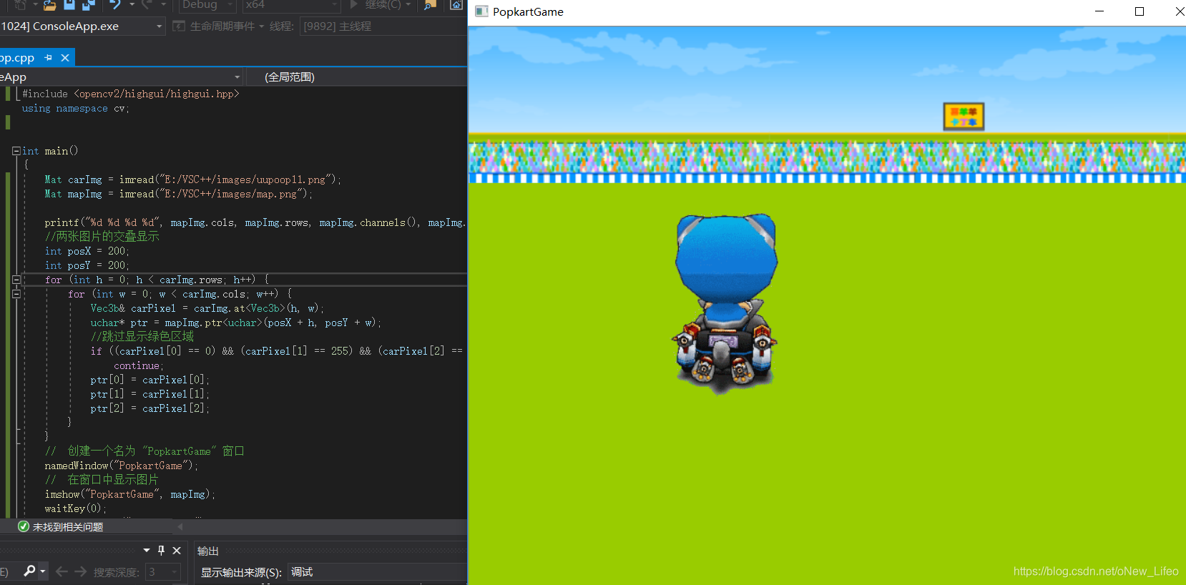The image size is (1186, 585).
Task: Click the continue; statement in code
Action: coord(139,365)
